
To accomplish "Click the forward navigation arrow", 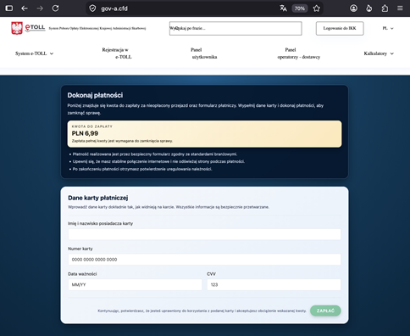I will pos(40,8).
